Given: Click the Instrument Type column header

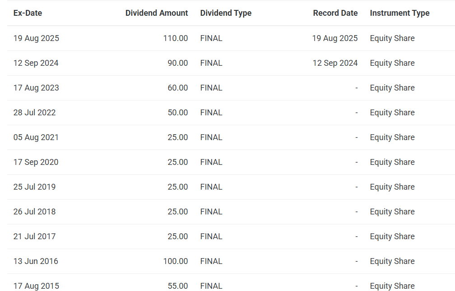Looking at the screenshot, I should (x=399, y=13).
